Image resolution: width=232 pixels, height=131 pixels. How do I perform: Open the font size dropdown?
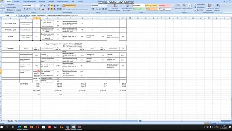(39, 6)
